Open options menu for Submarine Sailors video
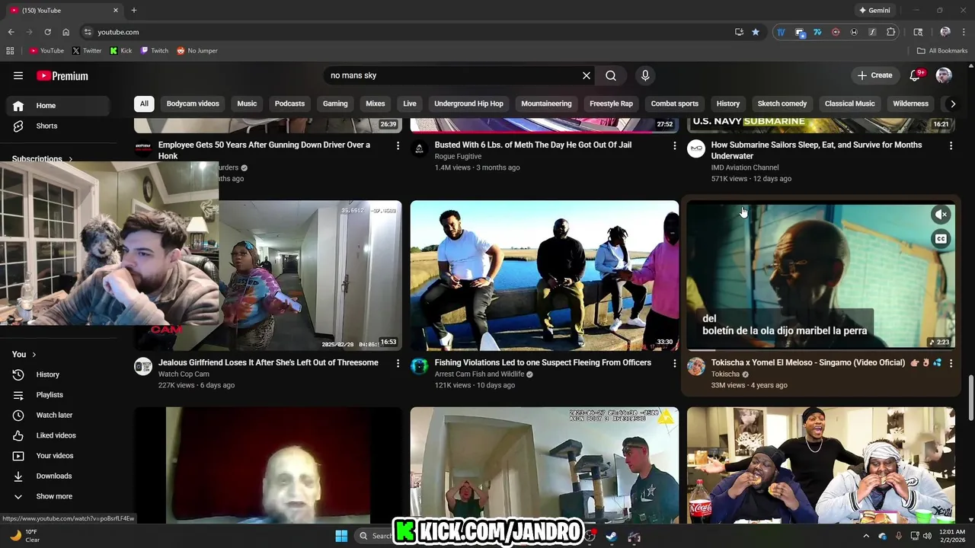 951,145
